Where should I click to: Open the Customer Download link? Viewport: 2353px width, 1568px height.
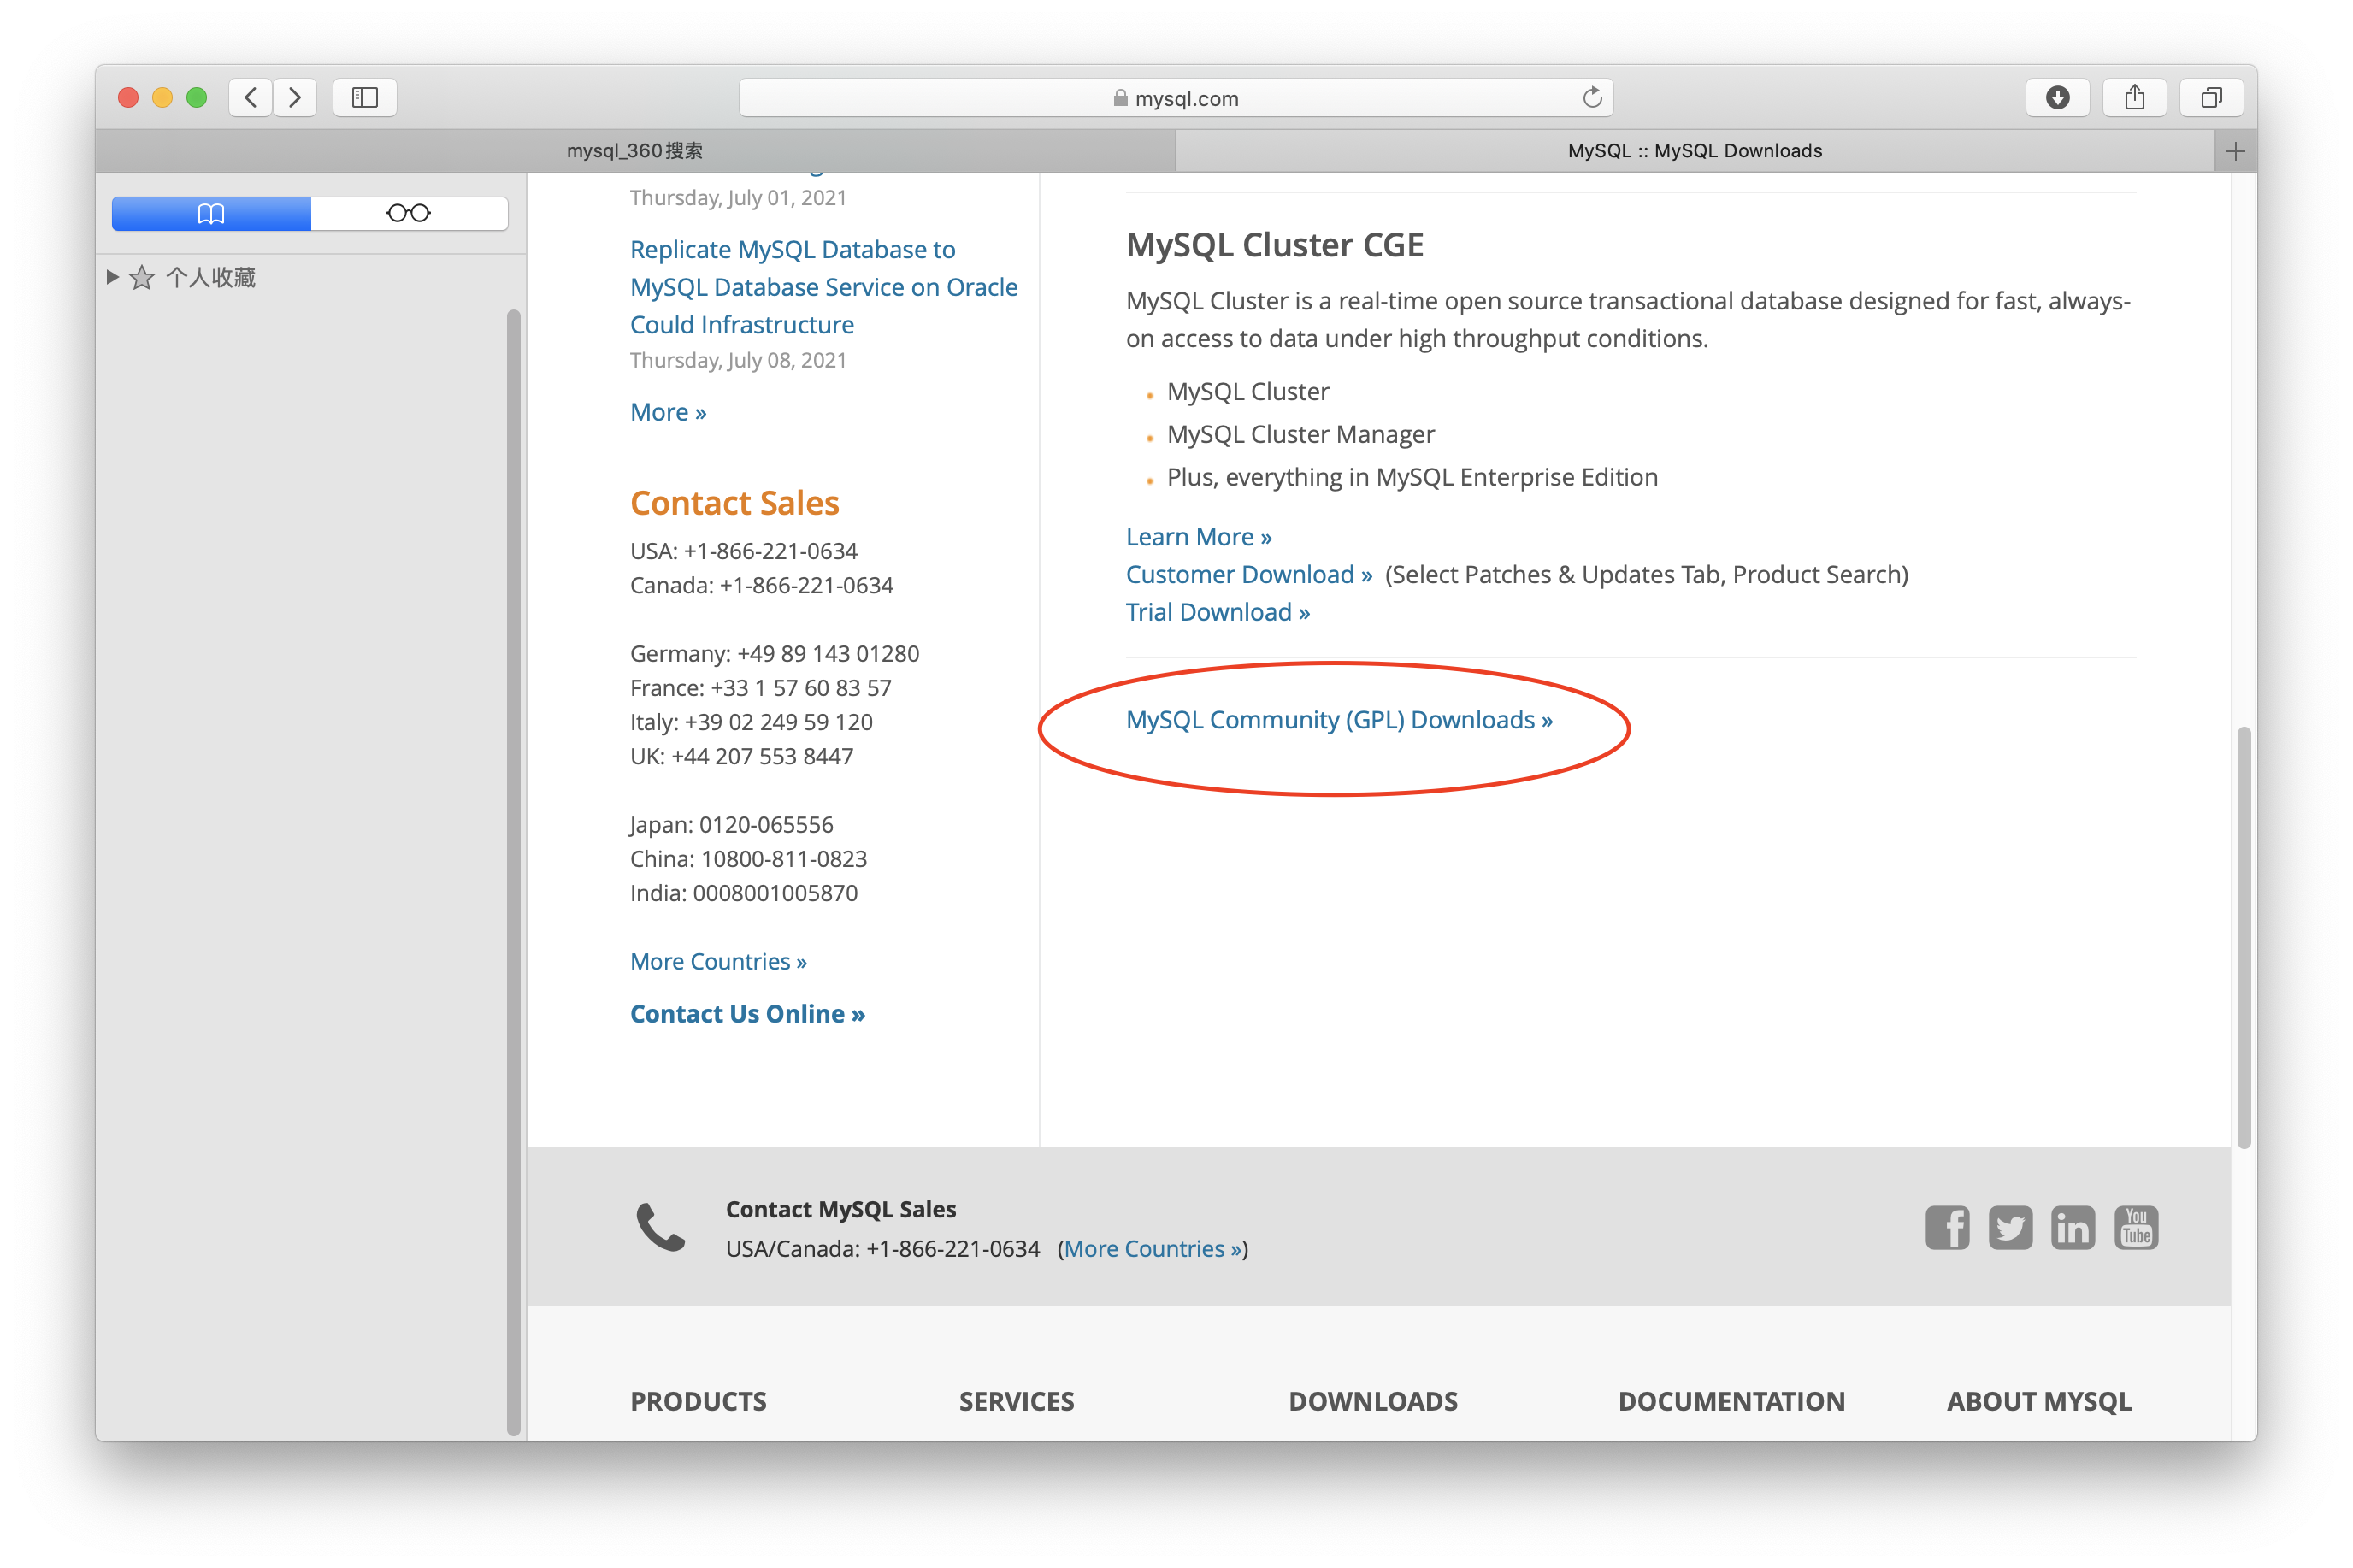point(1249,574)
